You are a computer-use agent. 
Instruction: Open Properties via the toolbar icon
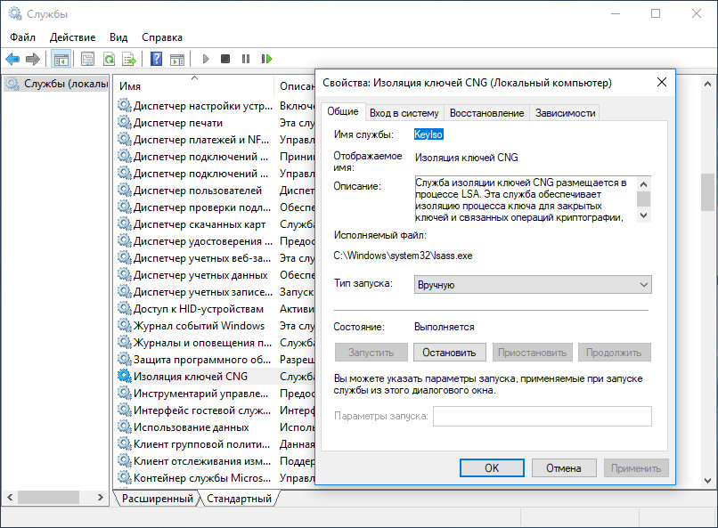87,60
